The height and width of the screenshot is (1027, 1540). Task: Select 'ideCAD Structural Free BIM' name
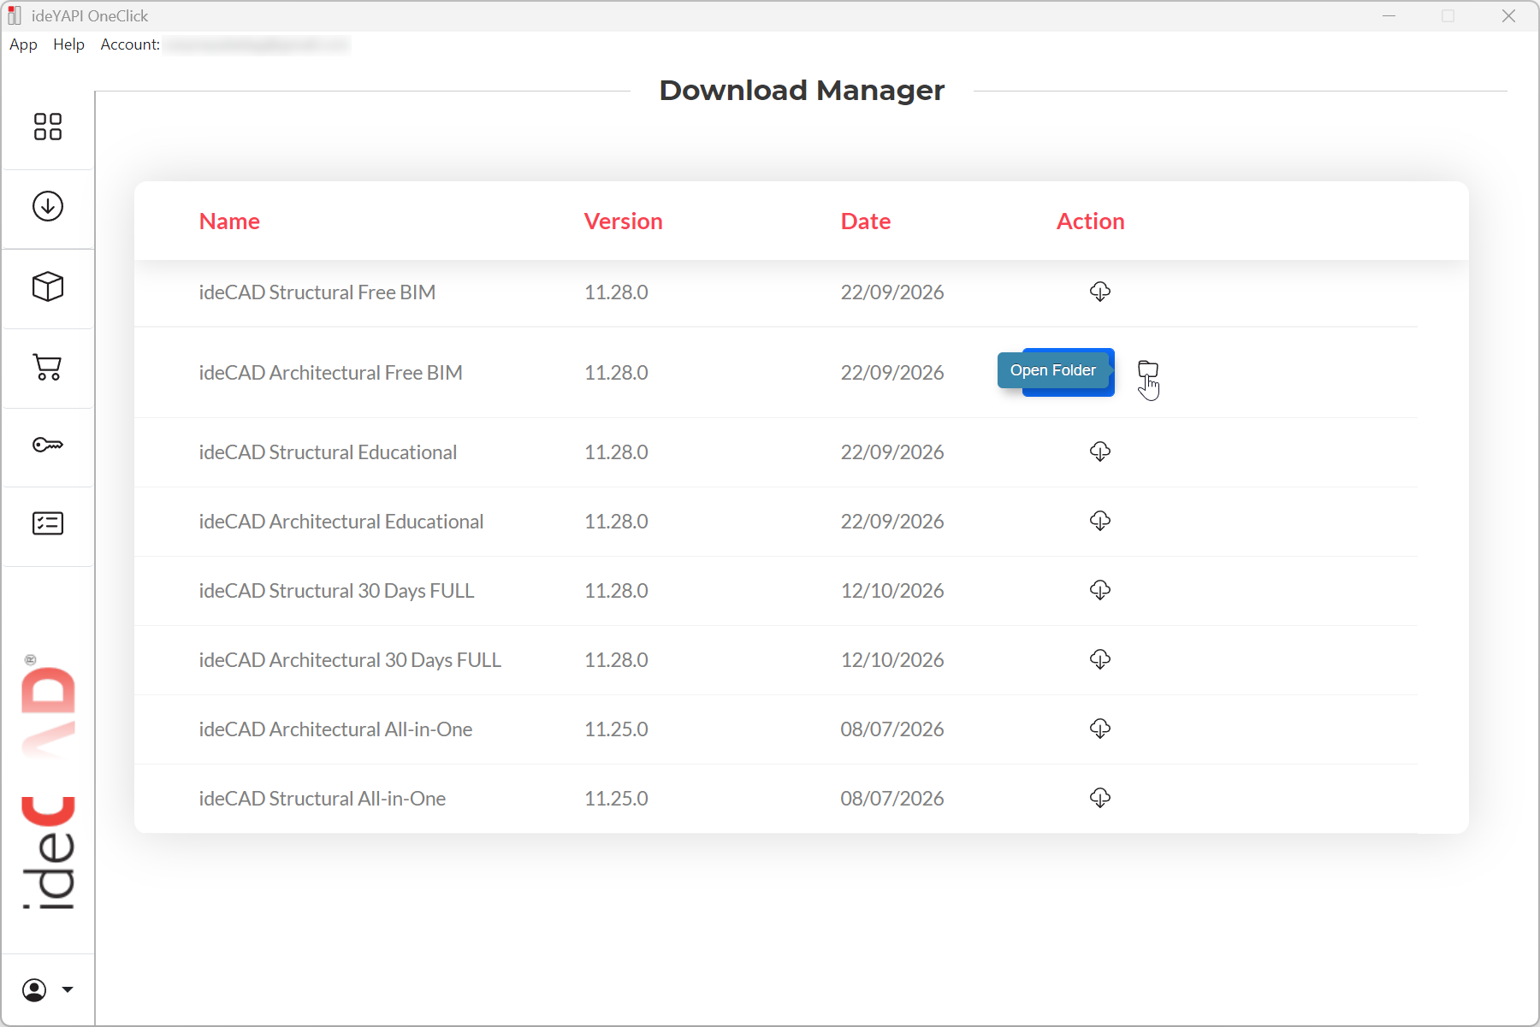coord(317,292)
